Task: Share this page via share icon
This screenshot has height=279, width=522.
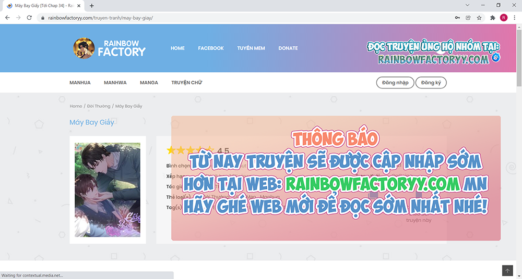Action: click(x=468, y=18)
